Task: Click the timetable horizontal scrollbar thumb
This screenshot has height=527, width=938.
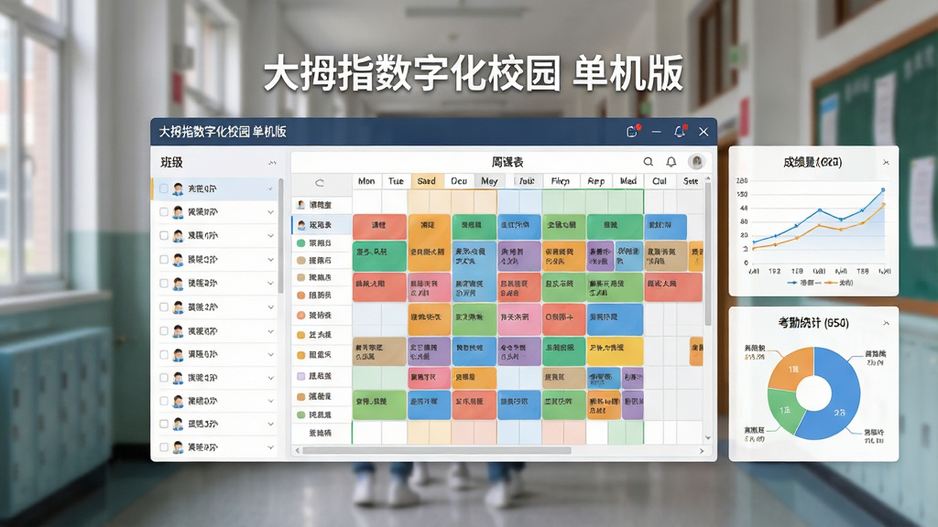Action: (x=437, y=451)
